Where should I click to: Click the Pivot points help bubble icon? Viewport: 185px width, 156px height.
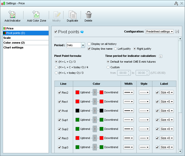tap(82, 32)
